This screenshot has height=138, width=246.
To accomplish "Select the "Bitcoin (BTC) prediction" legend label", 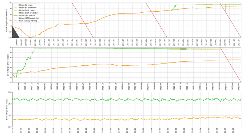I will click(29, 18).
